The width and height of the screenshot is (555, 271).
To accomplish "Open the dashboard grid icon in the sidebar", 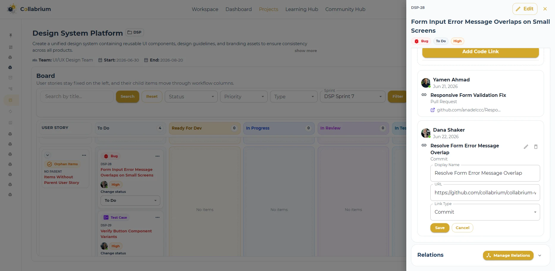I will [x=11, y=47].
